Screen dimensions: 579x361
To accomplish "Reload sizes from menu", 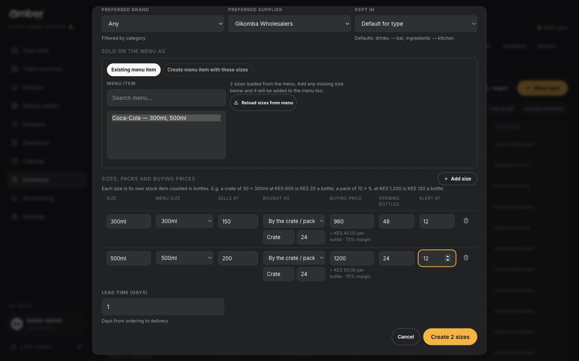I will (x=263, y=103).
